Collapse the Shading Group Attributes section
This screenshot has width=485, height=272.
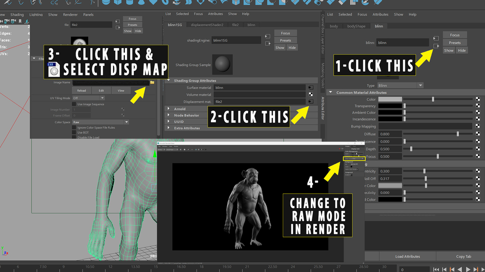tap(169, 80)
